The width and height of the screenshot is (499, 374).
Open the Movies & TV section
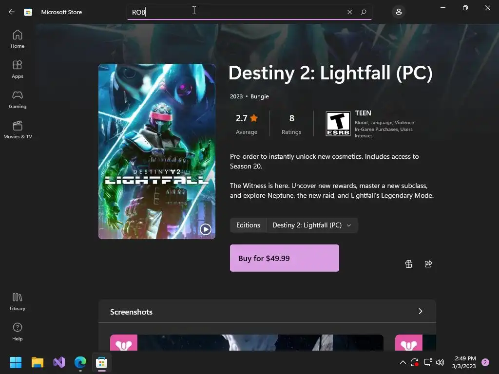[18, 130]
